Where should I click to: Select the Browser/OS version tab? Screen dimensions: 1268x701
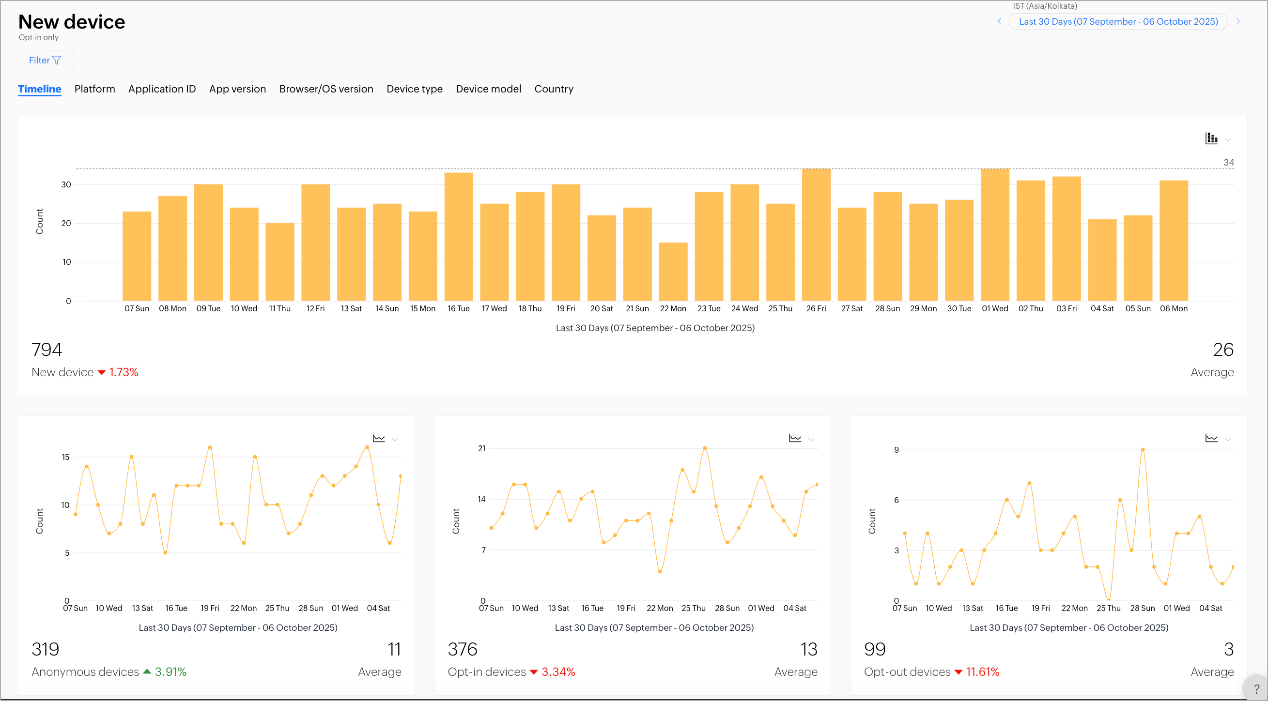326,89
